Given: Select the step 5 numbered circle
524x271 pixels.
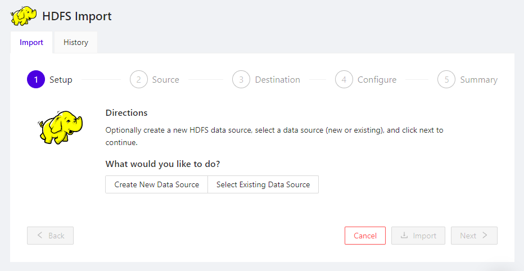Looking at the screenshot, I should point(446,80).
